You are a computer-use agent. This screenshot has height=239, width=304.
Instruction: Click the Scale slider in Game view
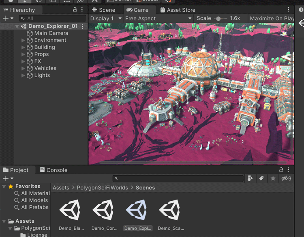218,18
